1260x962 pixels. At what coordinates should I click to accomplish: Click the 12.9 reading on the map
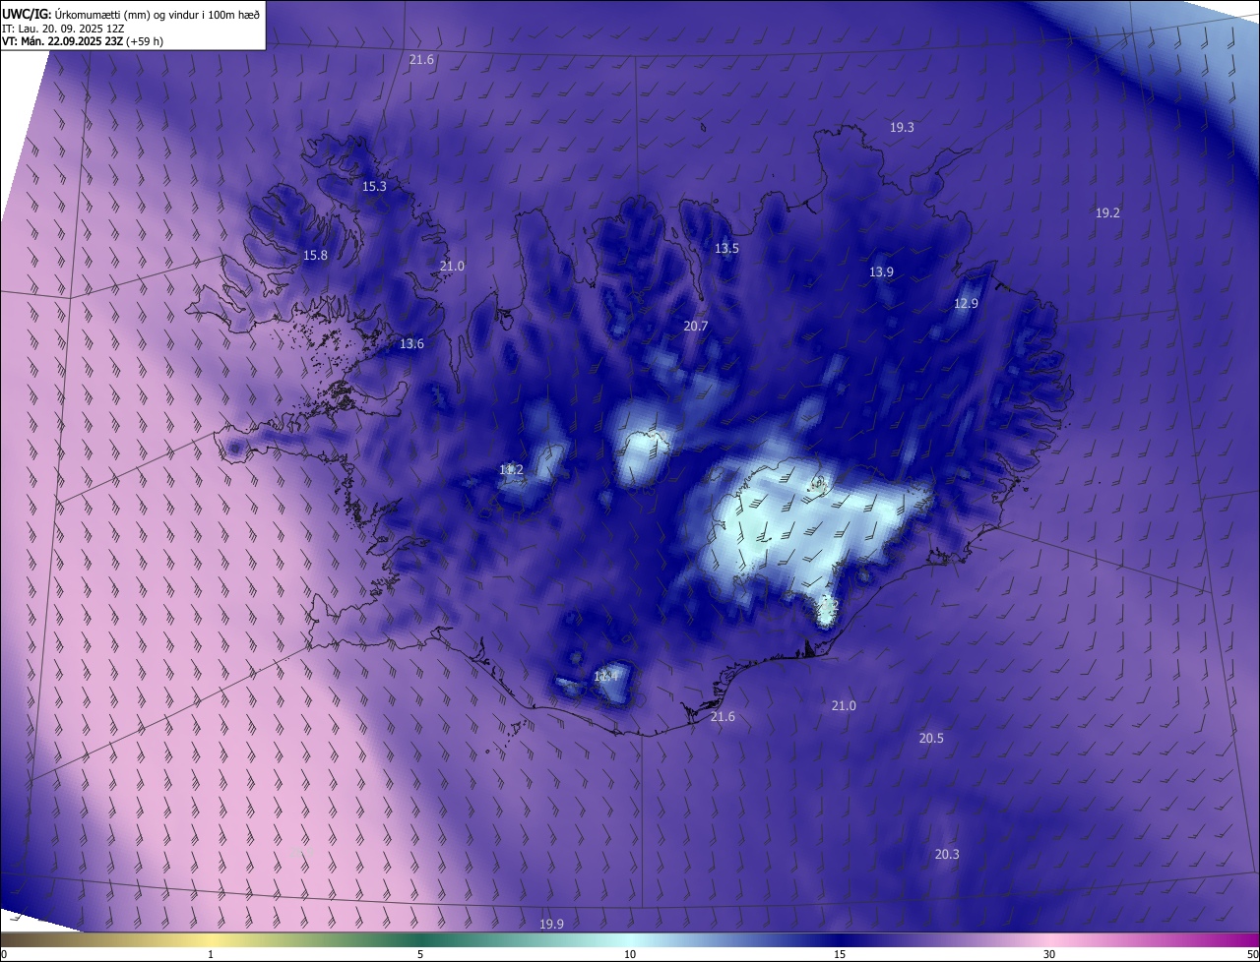click(966, 304)
